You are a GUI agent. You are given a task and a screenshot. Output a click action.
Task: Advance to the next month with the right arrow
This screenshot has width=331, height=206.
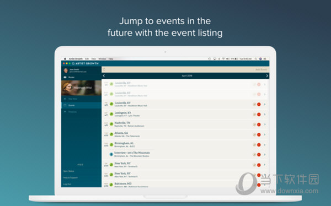pos(267,75)
